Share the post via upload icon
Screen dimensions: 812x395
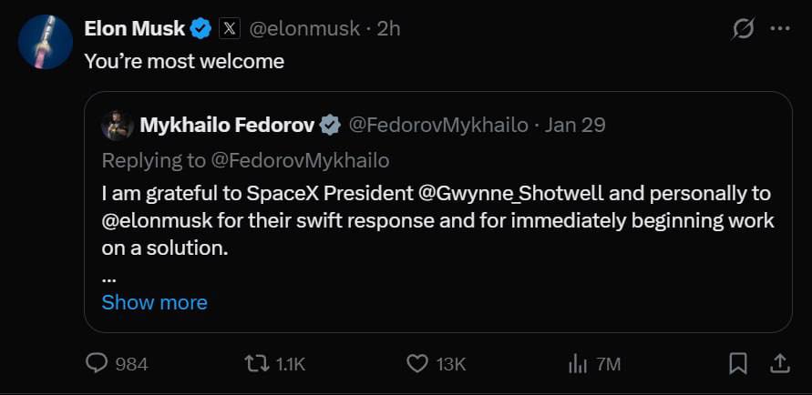pyautogui.click(x=780, y=363)
